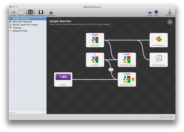Viewport: 184px width, 132px height.
Task: Click the g Keyword node
Action: [x=95, y=60]
